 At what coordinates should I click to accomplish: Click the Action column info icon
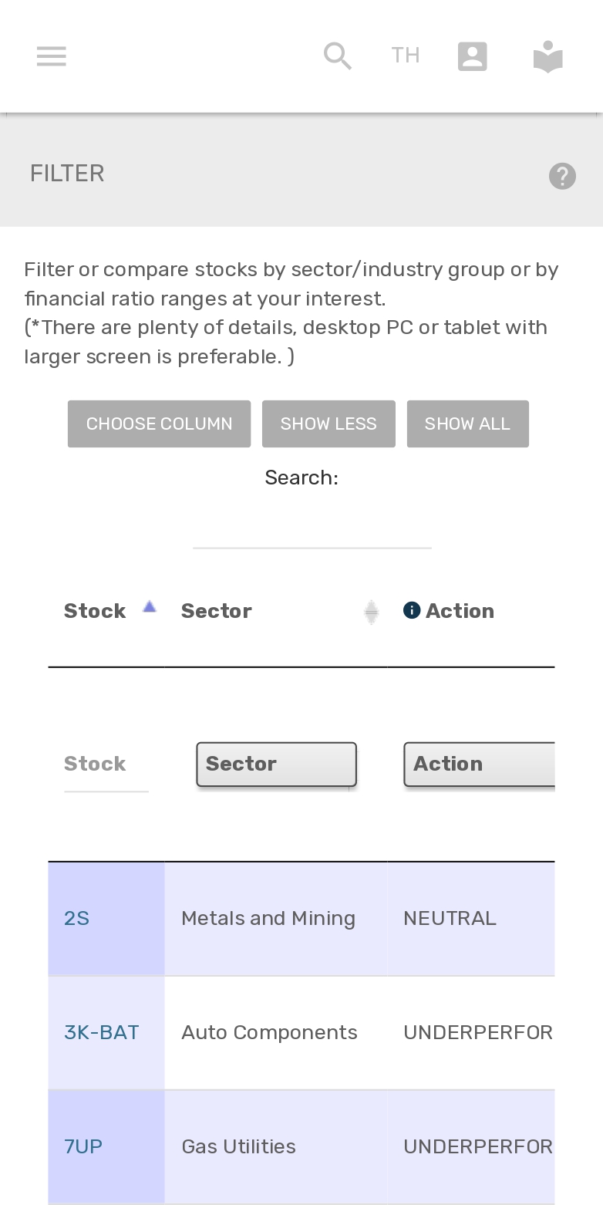[x=412, y=611]
